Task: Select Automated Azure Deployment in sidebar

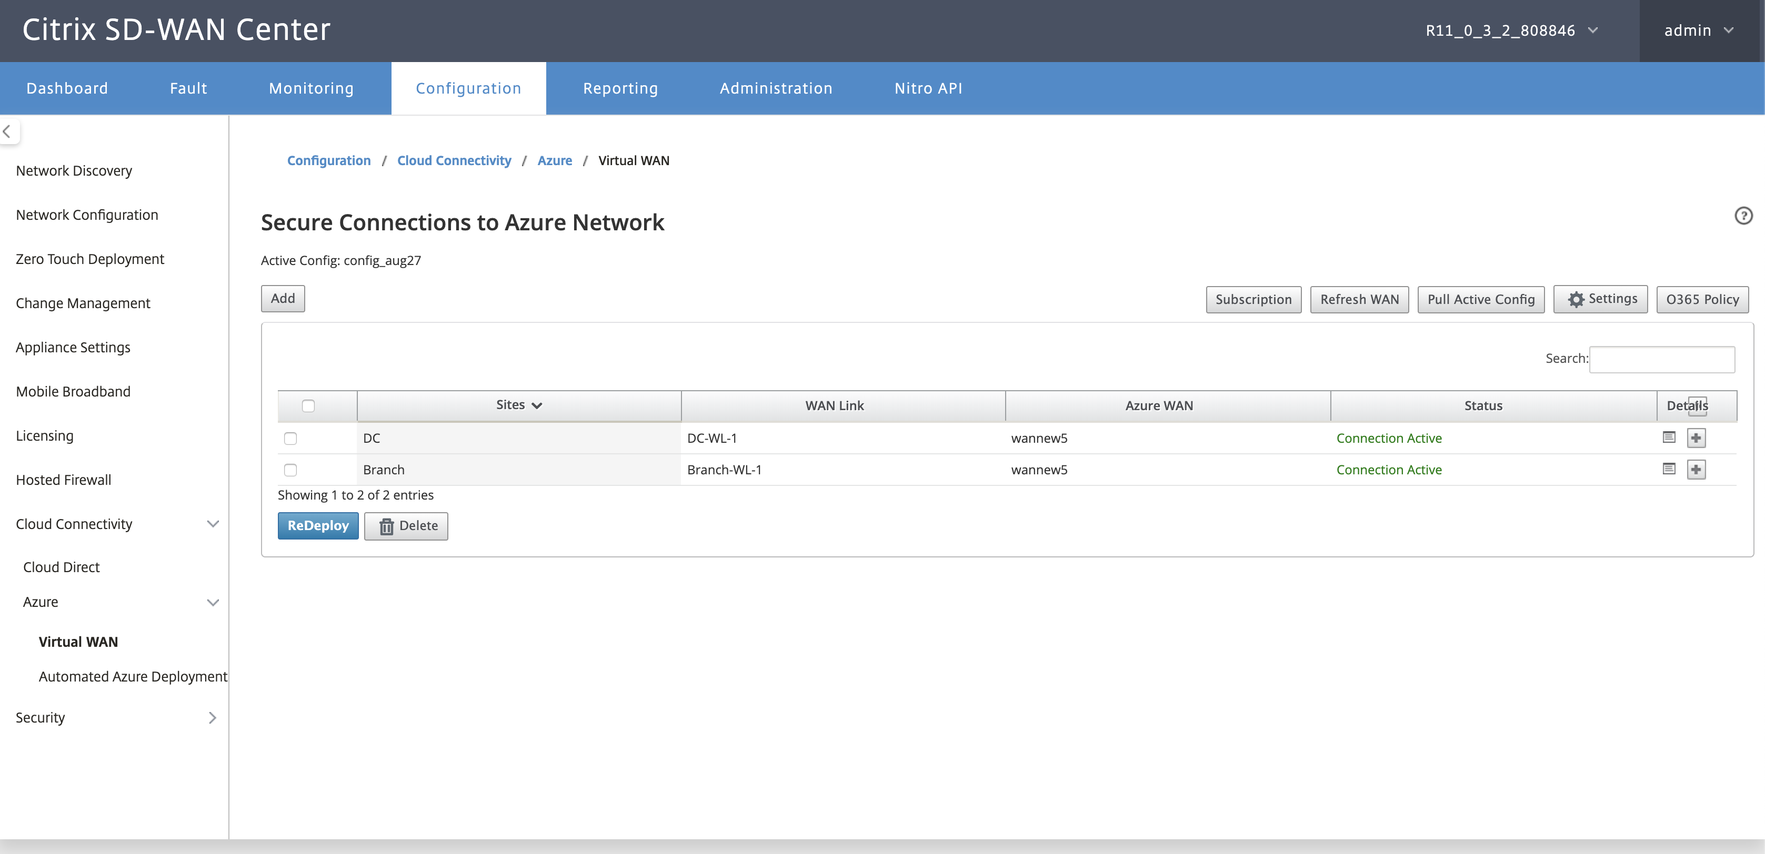Action: click(x=133, y=677)
